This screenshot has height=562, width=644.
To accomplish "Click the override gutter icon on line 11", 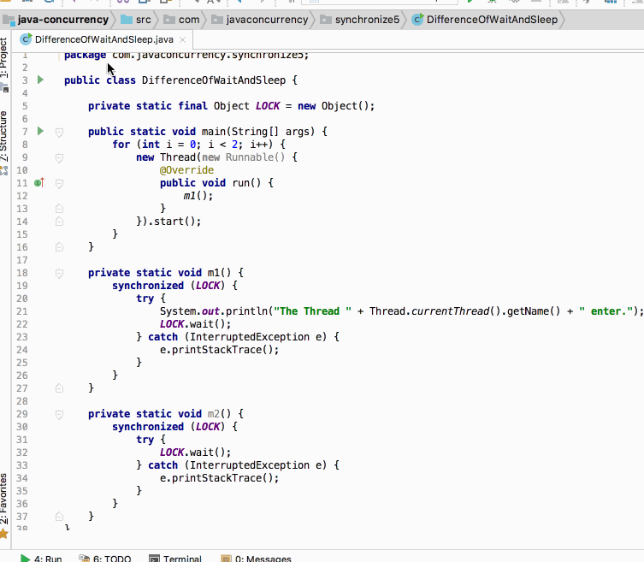I will (39, 183).
